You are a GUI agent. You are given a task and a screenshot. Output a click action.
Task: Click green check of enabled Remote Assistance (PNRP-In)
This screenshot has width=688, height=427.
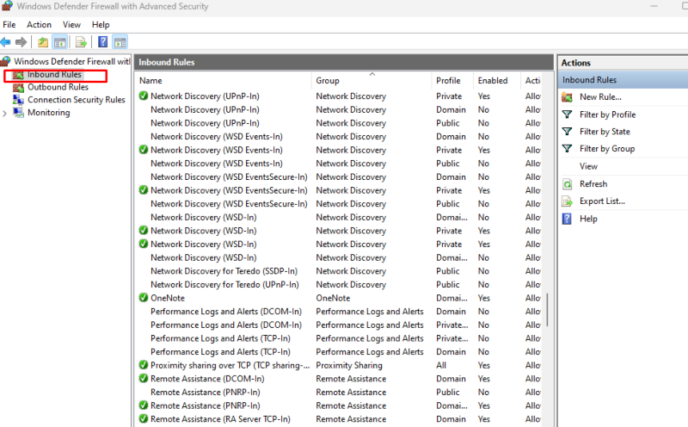143,405
